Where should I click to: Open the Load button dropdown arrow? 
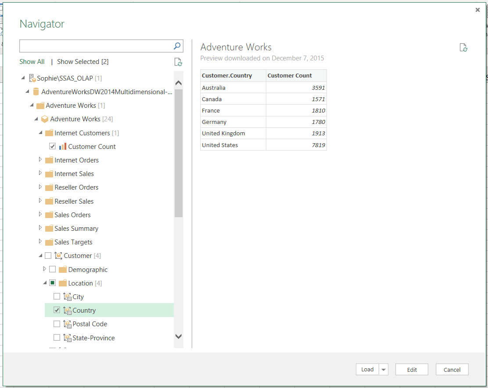point(384,370)
